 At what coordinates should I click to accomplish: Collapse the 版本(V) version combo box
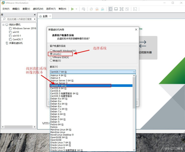134,72
